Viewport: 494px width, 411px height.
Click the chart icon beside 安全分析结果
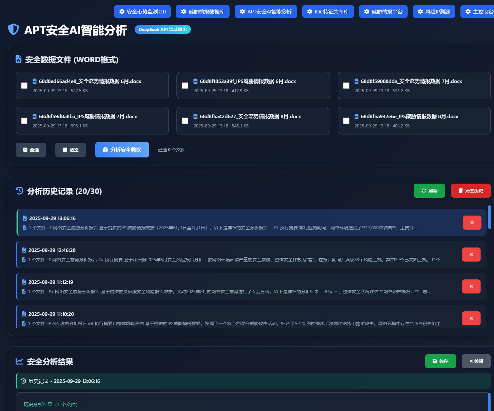[x=20, y=361]
